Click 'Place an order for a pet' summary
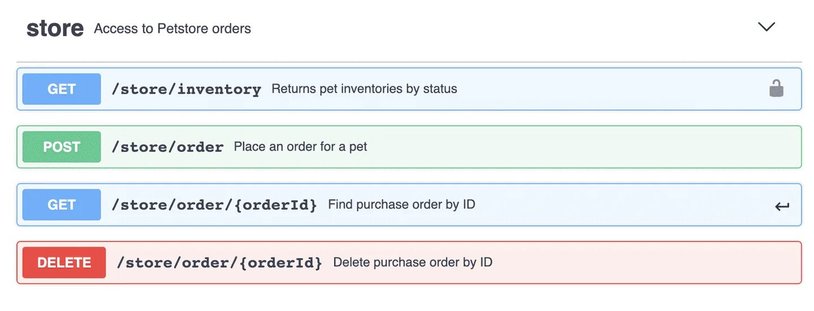This screenshot has height=311, width=814. 300,147
